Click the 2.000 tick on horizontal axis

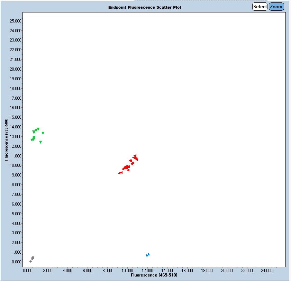47,270
